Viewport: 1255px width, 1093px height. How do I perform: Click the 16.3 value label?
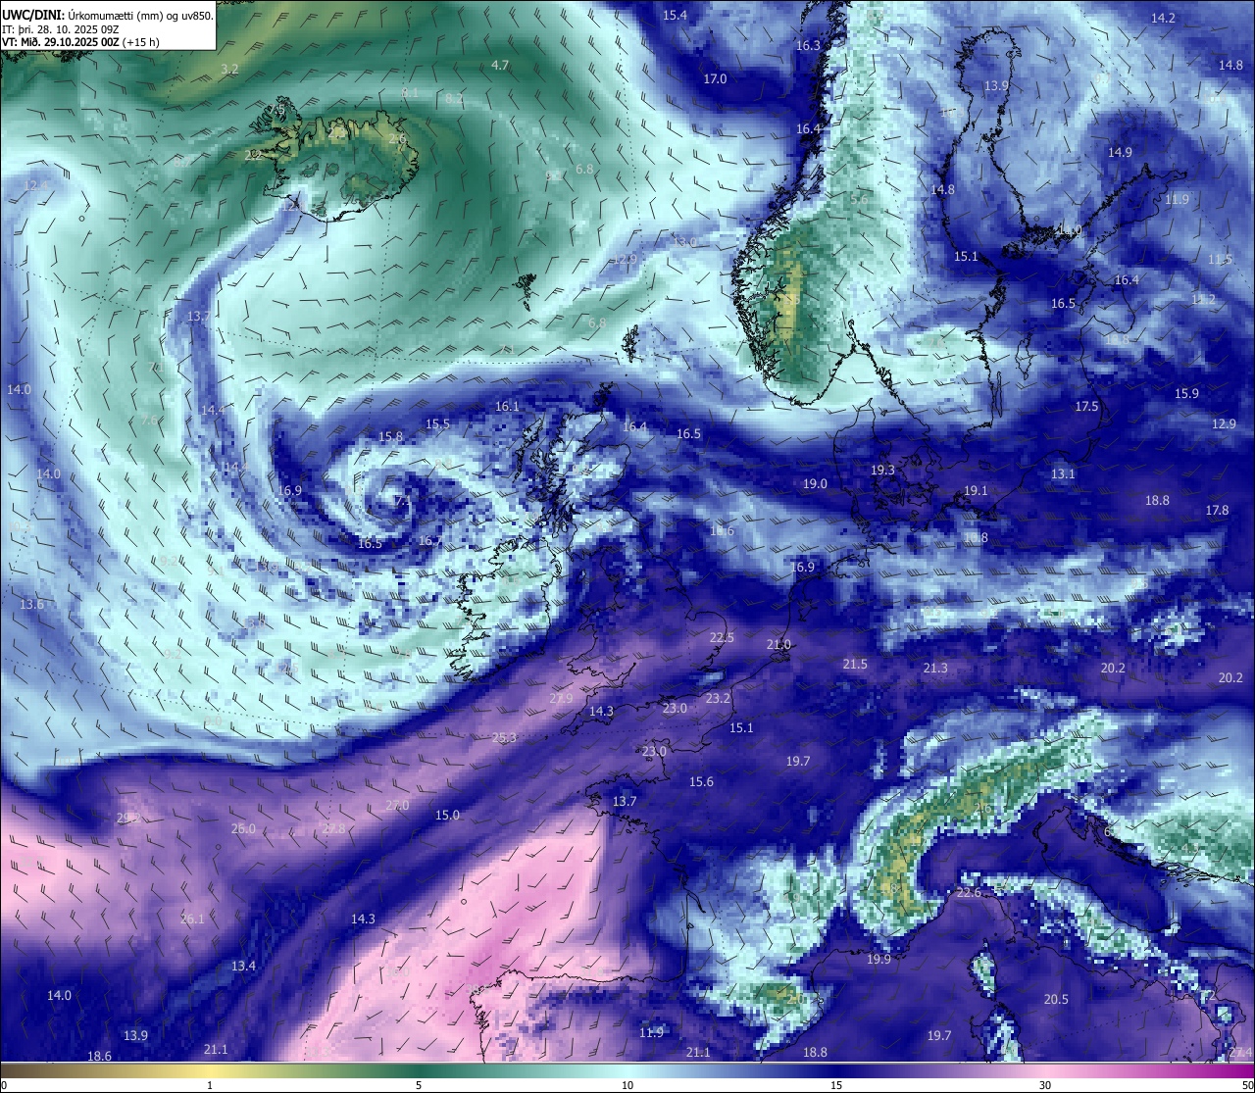point(808,46)
